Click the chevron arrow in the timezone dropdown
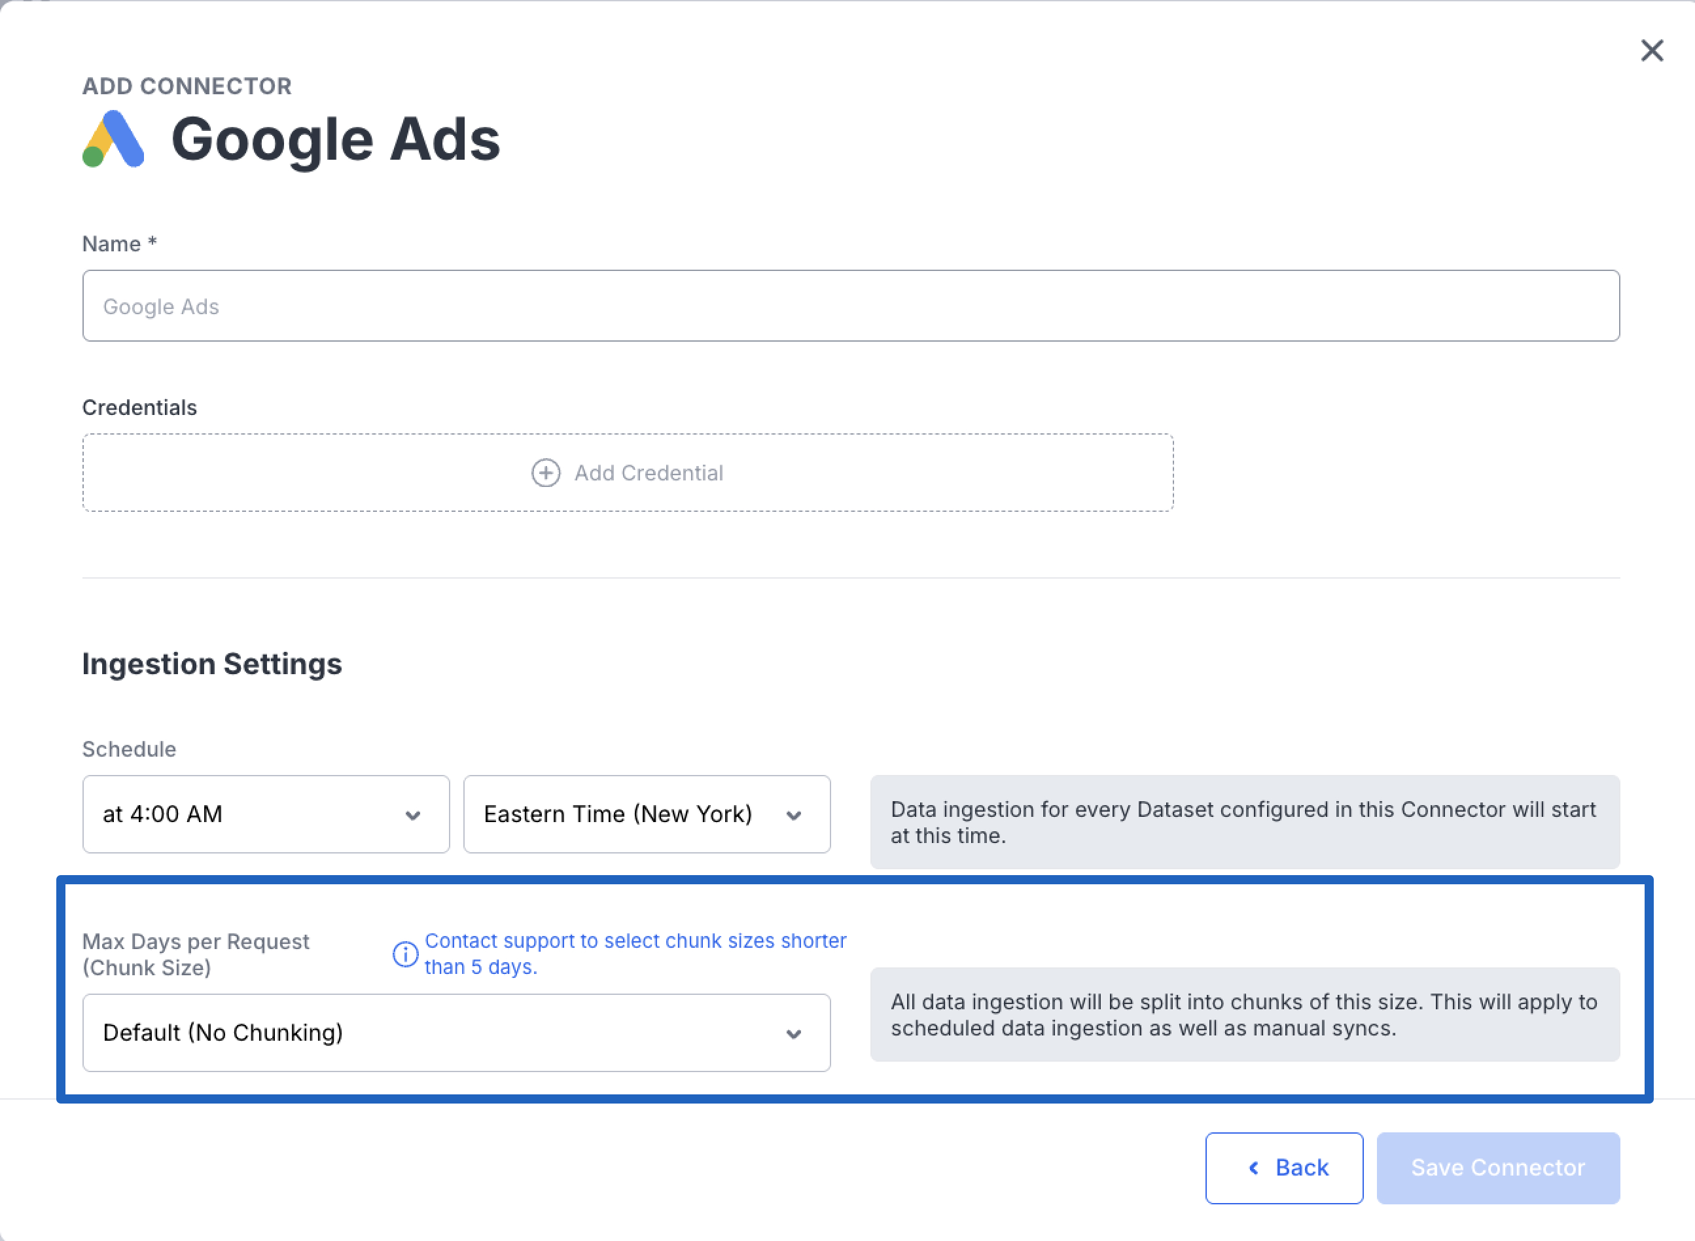 click(x=794, y=815)
